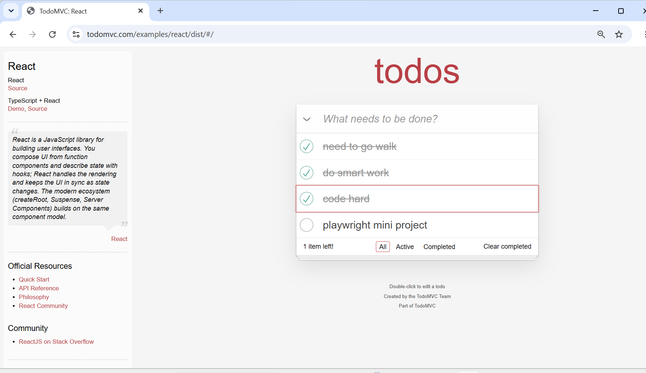This screenshot has height=373, width=646.
Task: Show All todos filter
Action: 383,247
